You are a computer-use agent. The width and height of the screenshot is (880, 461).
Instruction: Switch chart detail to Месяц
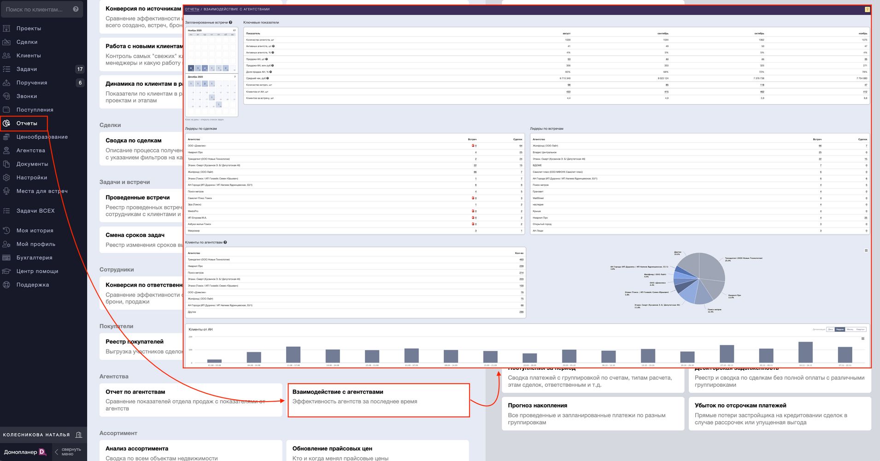pyautogui.click(x=850, y=329)
